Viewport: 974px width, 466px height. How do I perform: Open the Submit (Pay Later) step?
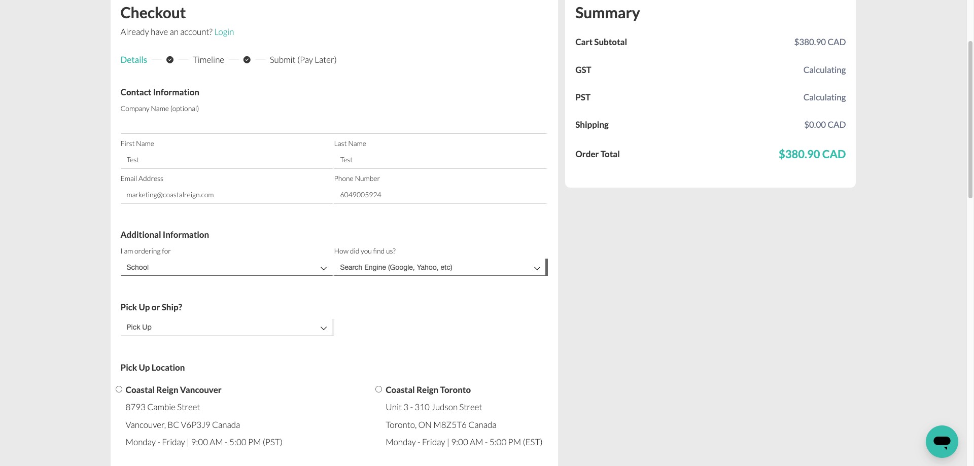click(303, 60)
